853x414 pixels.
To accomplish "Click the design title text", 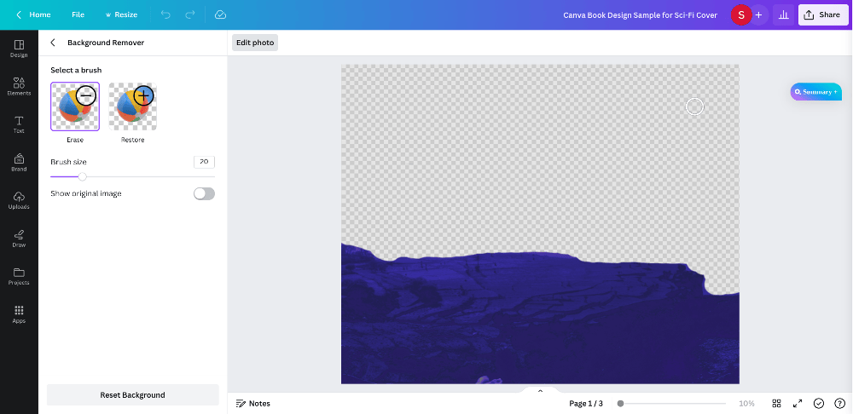I will coord(640,14).
